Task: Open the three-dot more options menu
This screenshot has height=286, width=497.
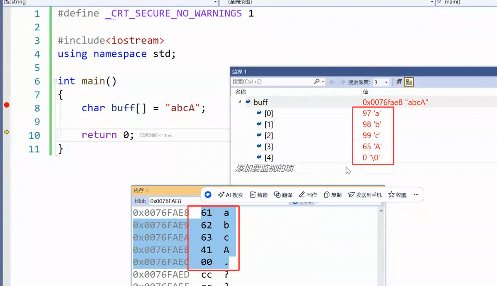Action: point(416,195)
